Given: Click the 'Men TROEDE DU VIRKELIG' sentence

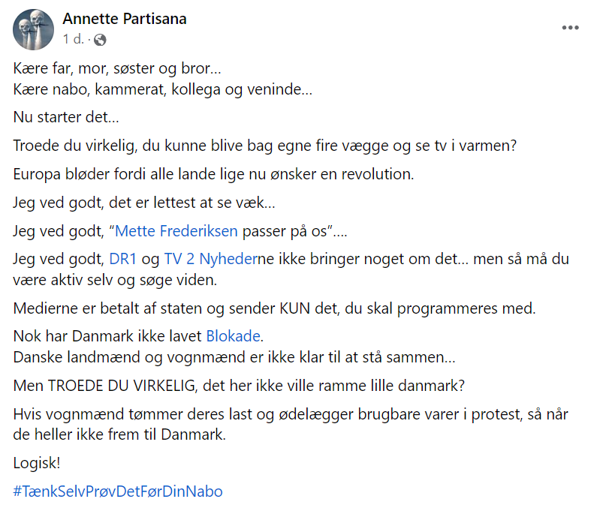Looking at the screenshot, I should (239, 386).
